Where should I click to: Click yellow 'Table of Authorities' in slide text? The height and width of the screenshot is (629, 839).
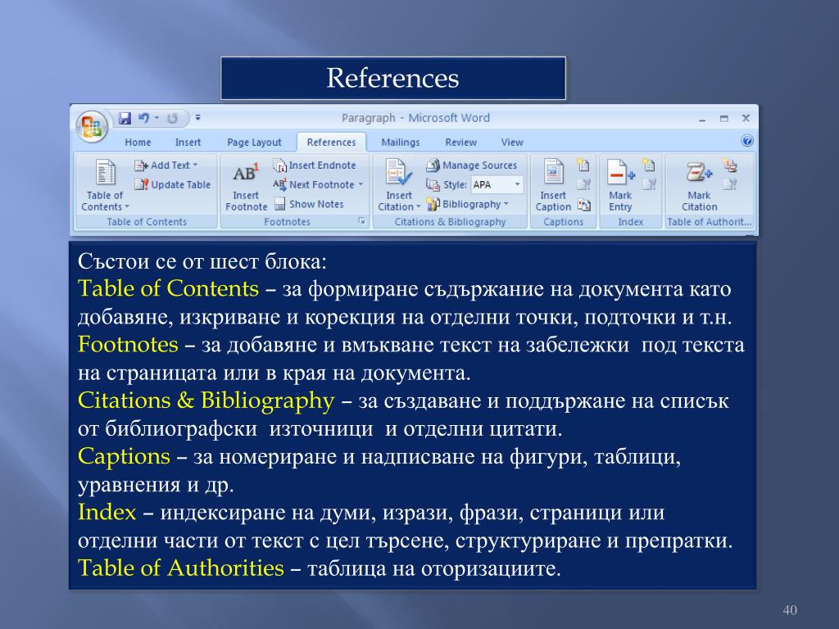181,568
